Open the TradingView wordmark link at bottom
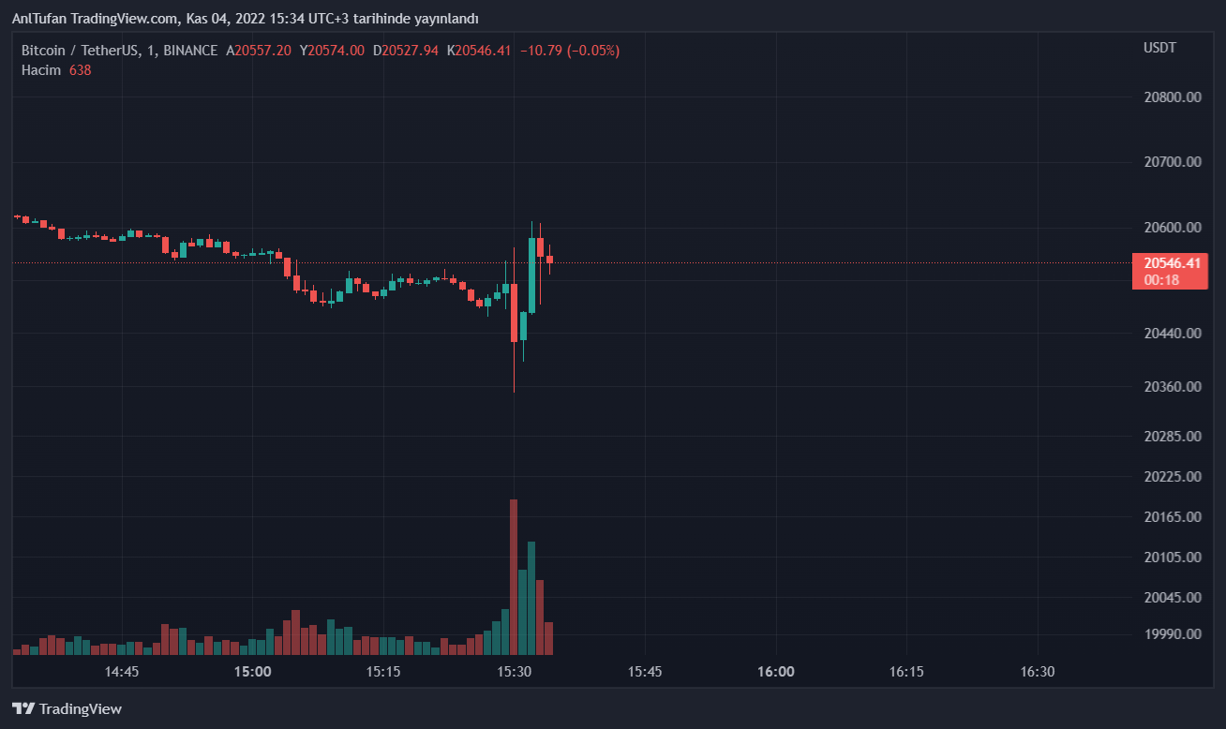 click(81, 709)
